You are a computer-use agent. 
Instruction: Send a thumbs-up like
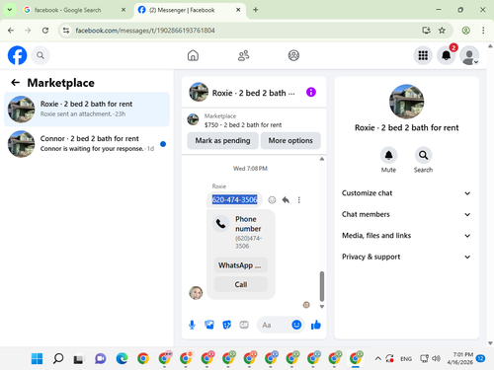[x=316, y=325]
